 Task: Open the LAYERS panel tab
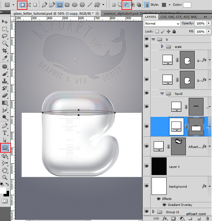pyautogui.click(x=151, y=16)
